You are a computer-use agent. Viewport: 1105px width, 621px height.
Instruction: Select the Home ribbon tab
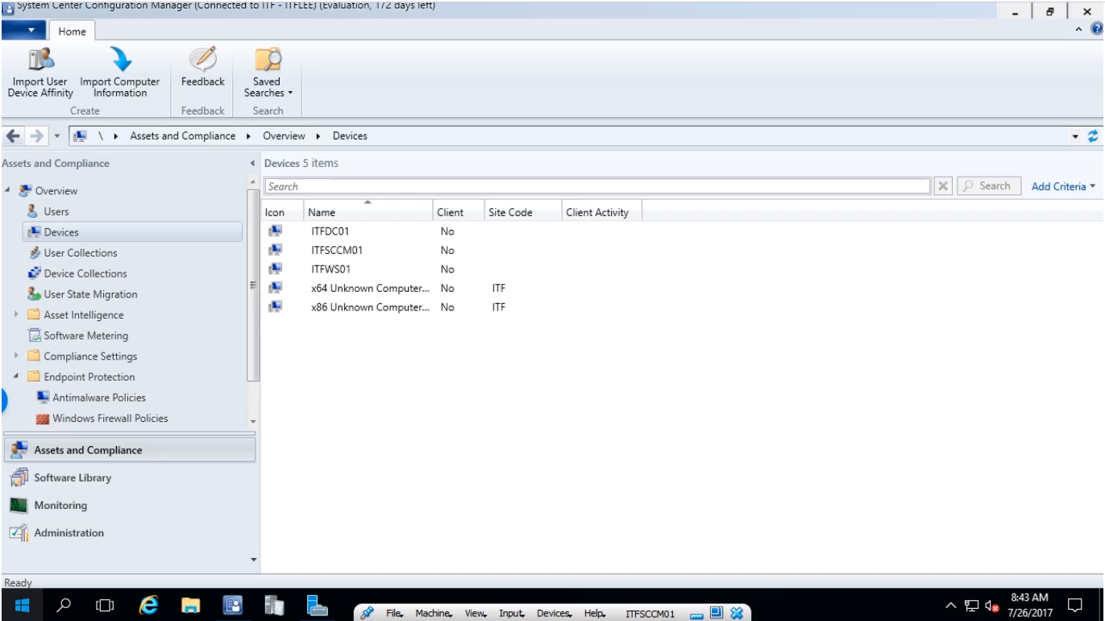72,31
